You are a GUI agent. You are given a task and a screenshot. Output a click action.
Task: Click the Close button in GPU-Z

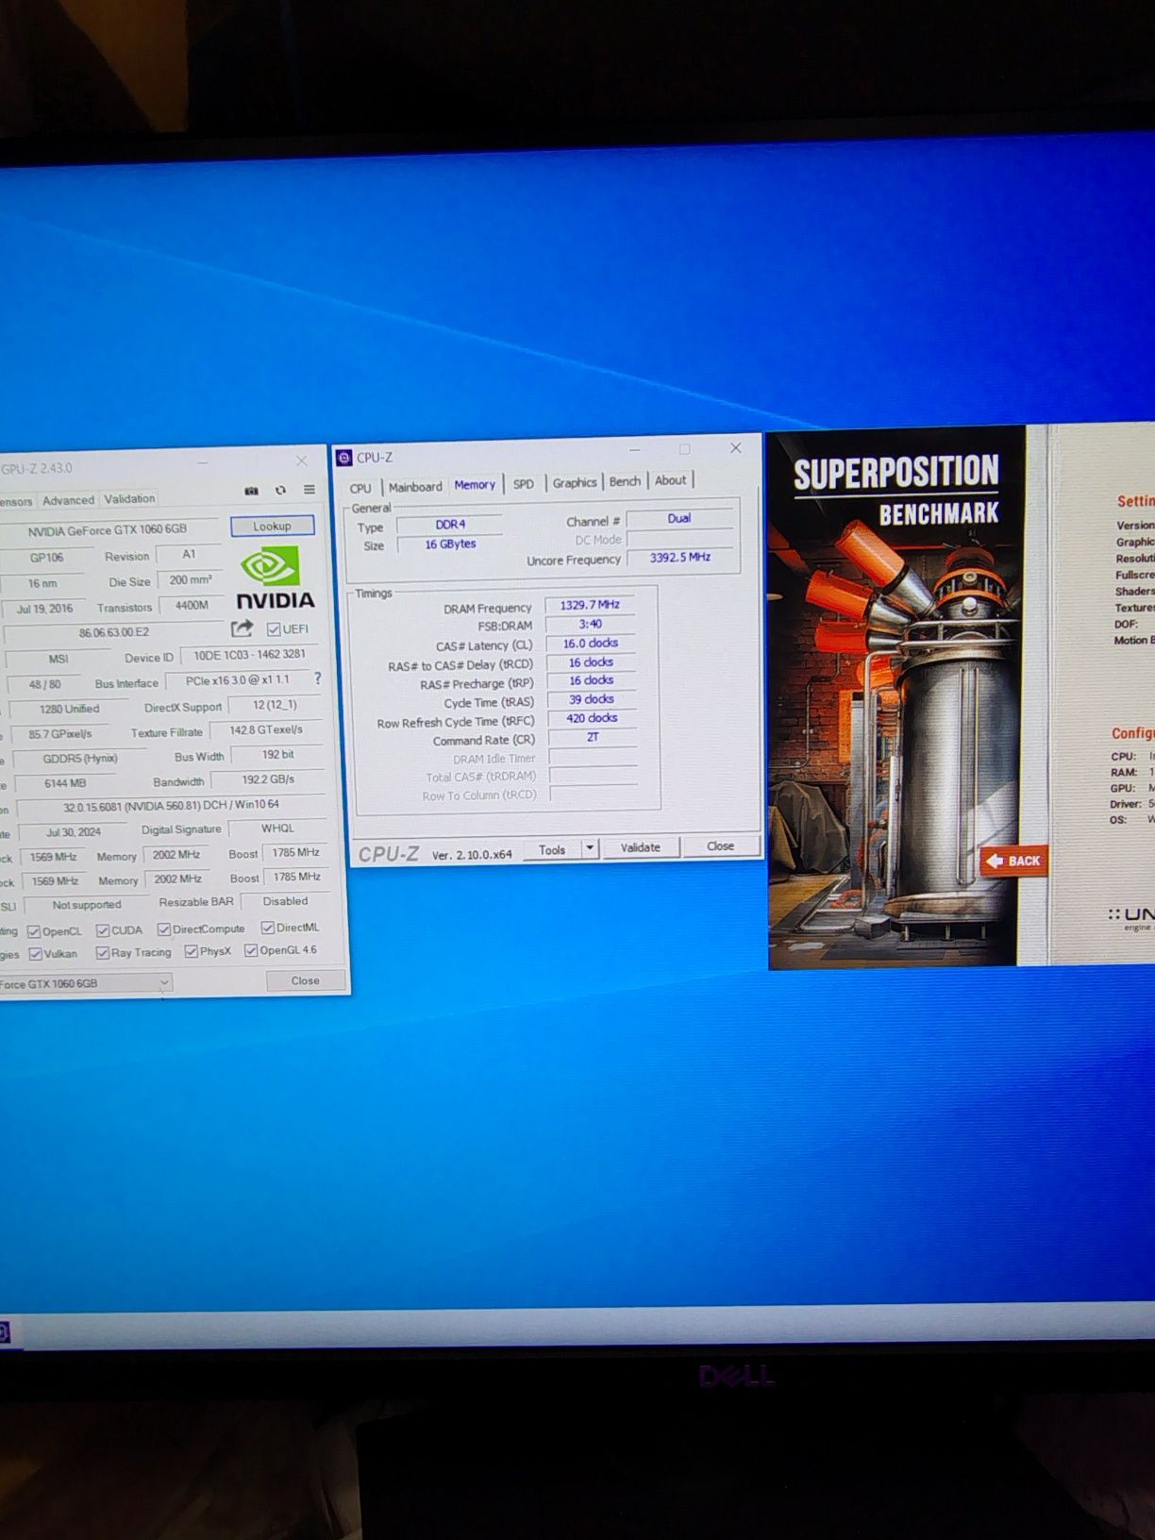[305, 980]
